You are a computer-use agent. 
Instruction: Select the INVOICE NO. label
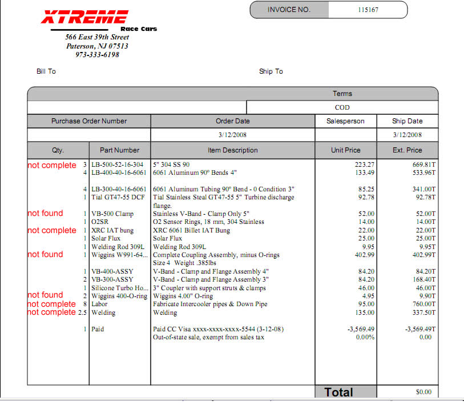point(289,10)
